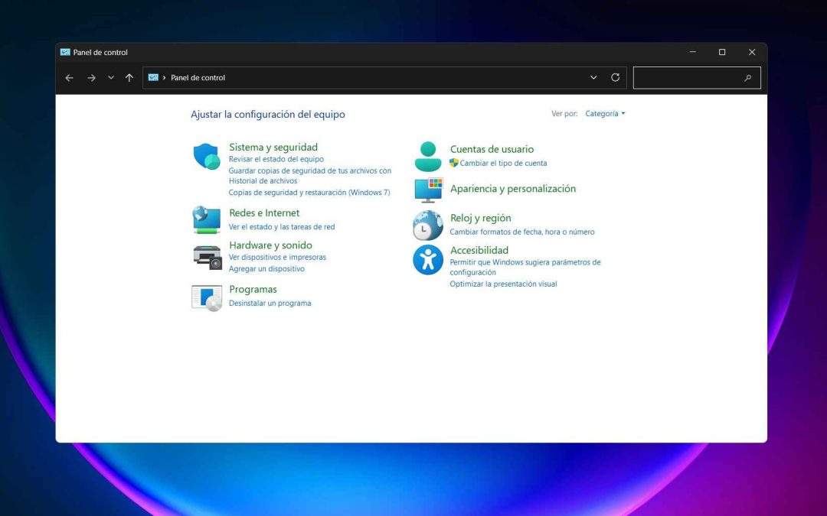Open Hardware y sonido category

click(x=270, y=245)
